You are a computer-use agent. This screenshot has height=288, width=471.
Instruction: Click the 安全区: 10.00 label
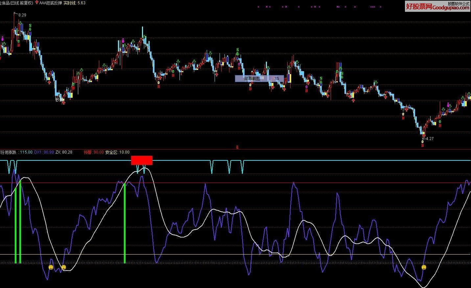[x=117, y=152]
